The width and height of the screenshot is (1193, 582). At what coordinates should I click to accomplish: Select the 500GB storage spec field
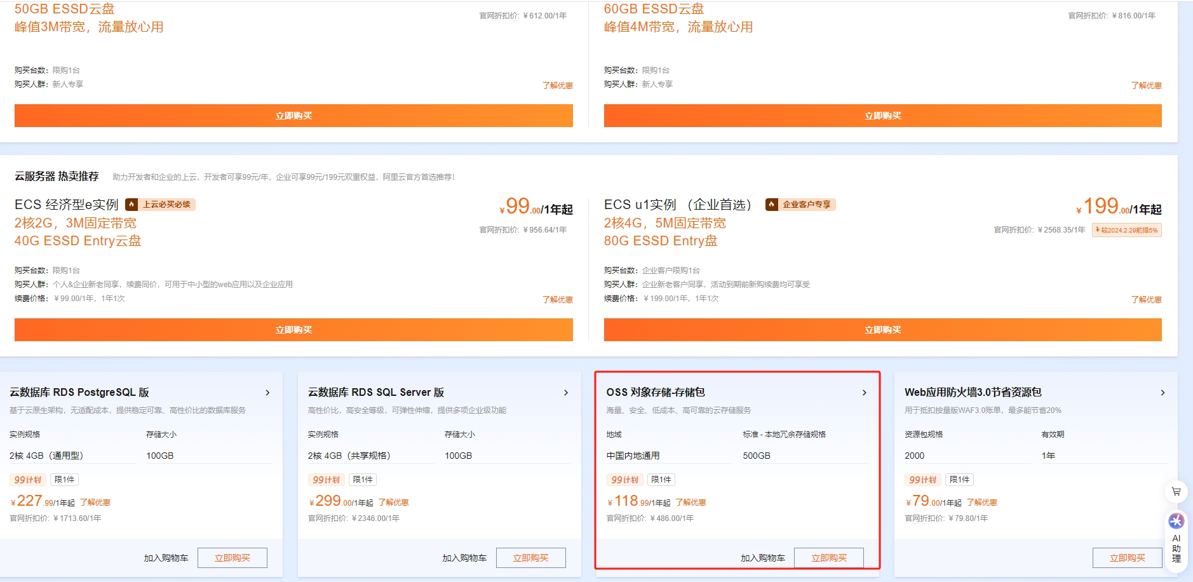(805, 456)
